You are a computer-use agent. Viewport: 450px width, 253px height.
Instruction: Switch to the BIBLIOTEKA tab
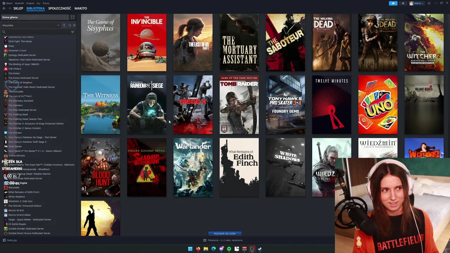pos(36,8)
